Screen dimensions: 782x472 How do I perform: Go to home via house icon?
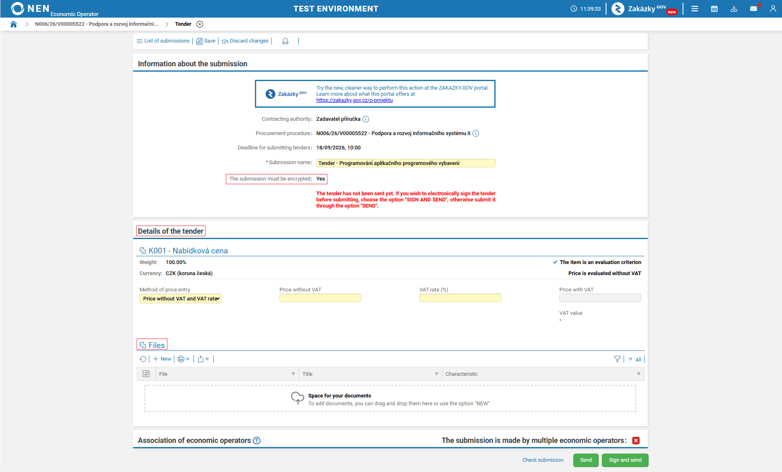[x=14, y=24]
